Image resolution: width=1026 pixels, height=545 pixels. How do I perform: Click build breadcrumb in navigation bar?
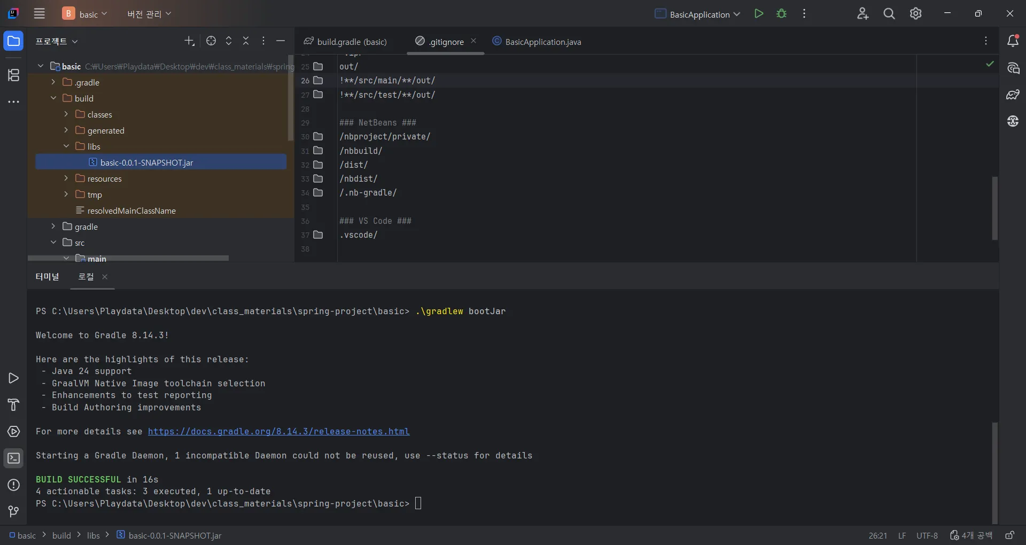pos(61,535)
